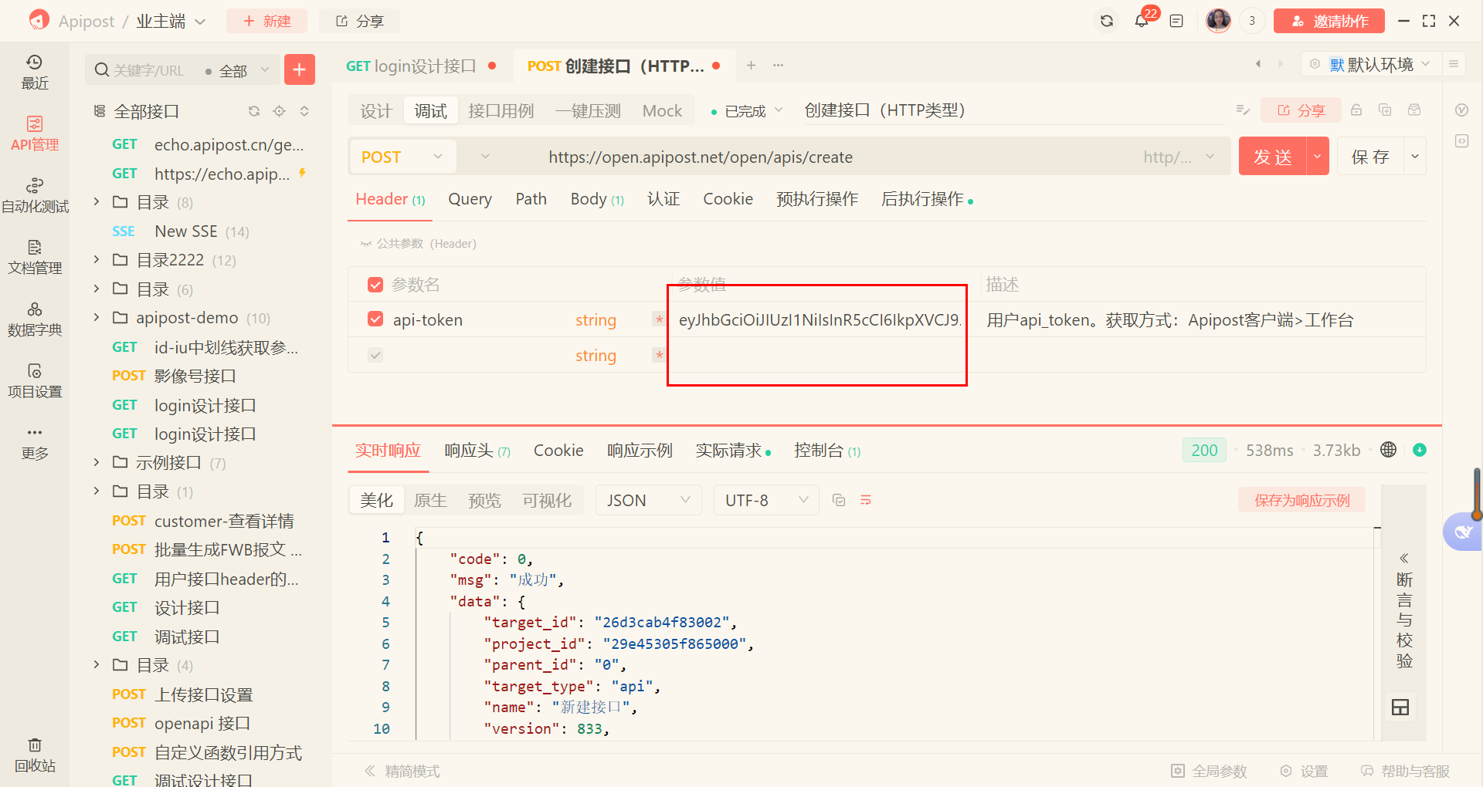Screen dimensions: 1483x787
Task: Click 保存为响应示例 button
Action: click(1301, 500)
